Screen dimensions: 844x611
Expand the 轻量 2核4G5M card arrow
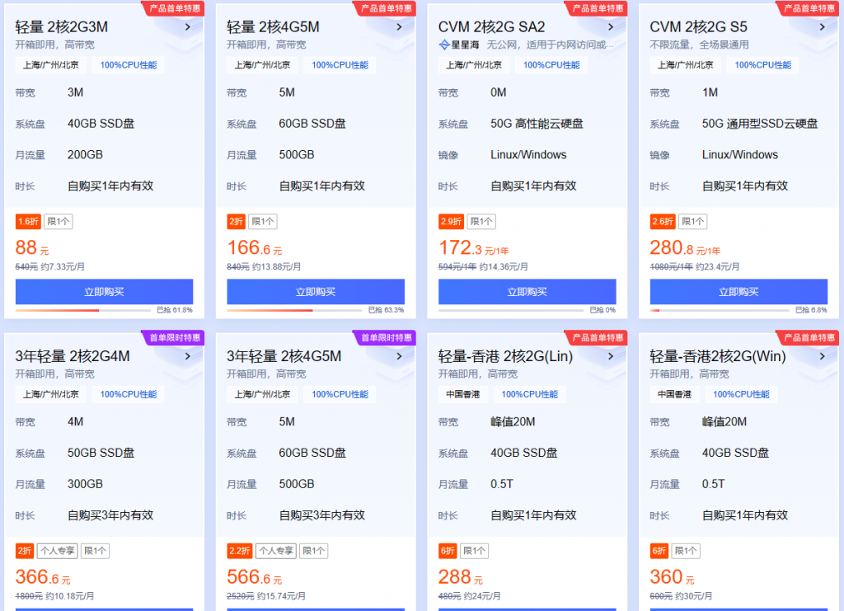coord(399,27)
